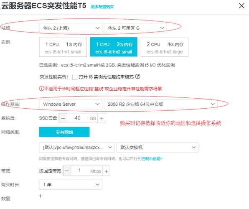This screenshot has height=209, width=249.
Task: Open the [默认]vpc network dropdown
Action: (x=77, y=148)
